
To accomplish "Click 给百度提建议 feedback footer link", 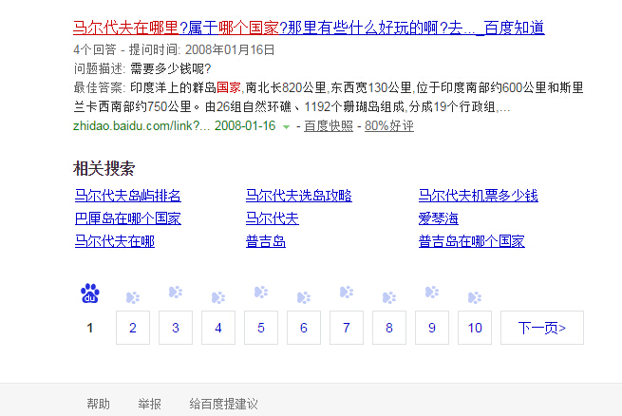I will [223, 404].
